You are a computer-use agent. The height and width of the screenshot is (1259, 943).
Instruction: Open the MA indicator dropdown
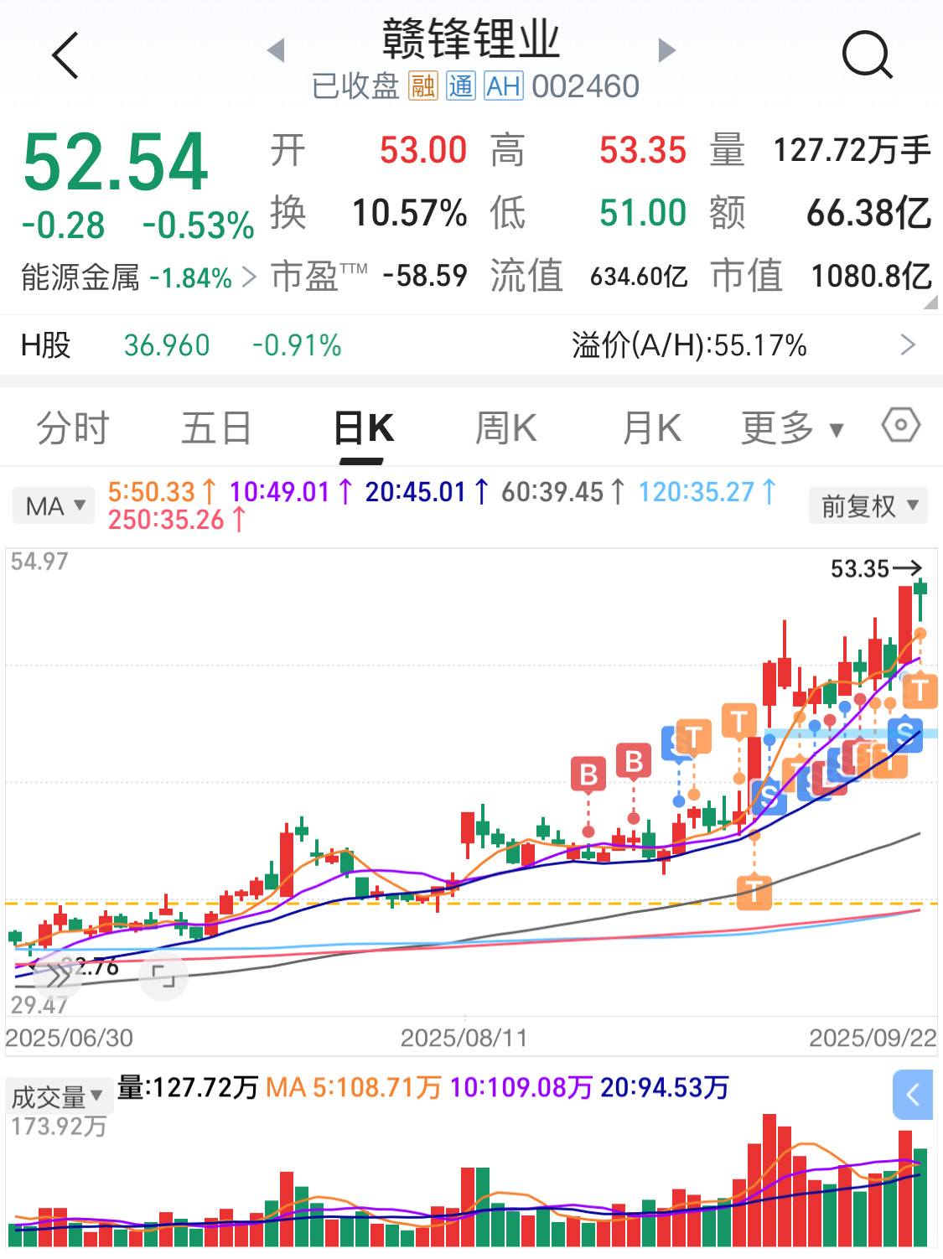coord(53,506)
